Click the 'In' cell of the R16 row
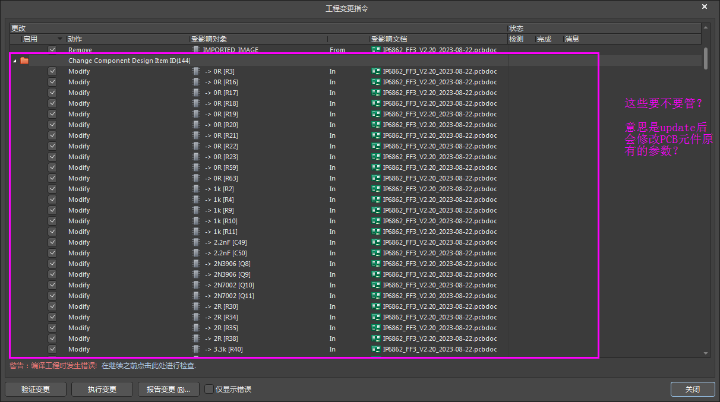 pyautogui.click(x=333, y=82)
